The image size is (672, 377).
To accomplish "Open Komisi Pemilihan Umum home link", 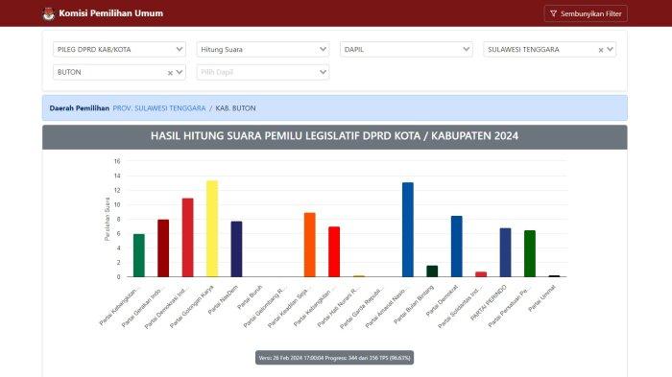I will coord(110,13).
